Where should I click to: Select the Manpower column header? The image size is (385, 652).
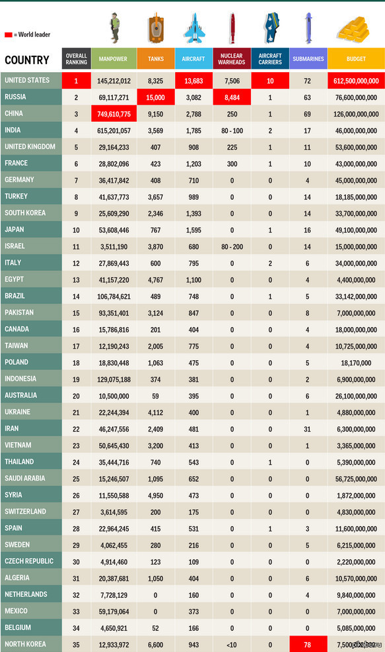point(114,59)
